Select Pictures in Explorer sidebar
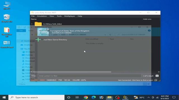Screen dimensions: 179x100 click(x=27, y=67)
